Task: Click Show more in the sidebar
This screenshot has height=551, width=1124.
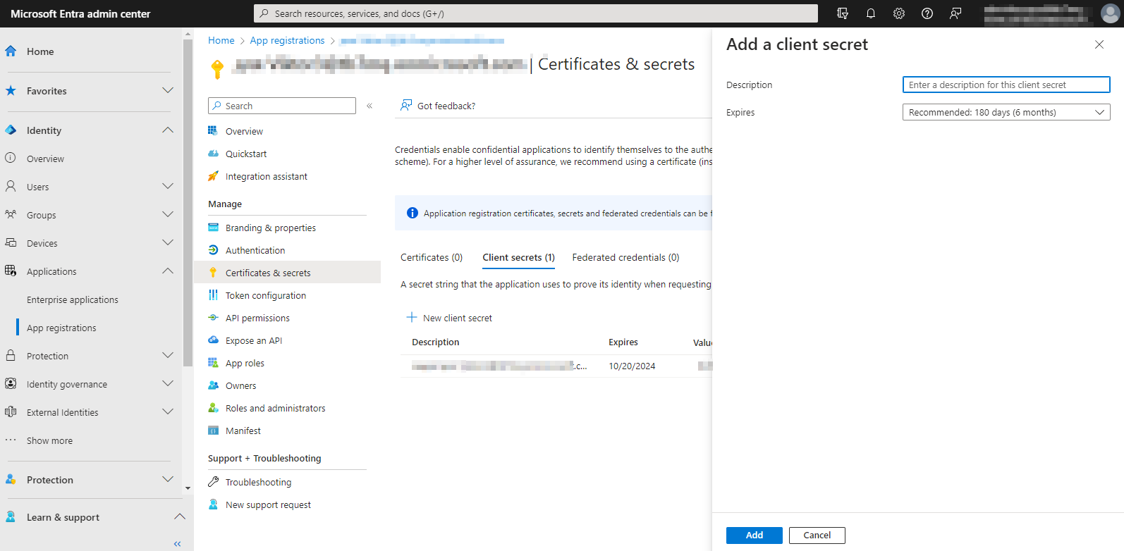Action: point(49,440)
